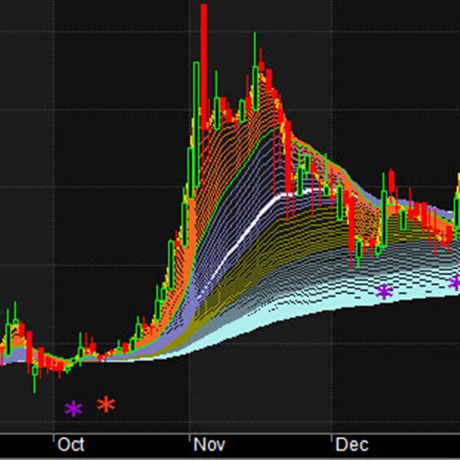This screenshot has height=460, width=460.
Task: Click the tallest red candle in early November
Action: 204,67
